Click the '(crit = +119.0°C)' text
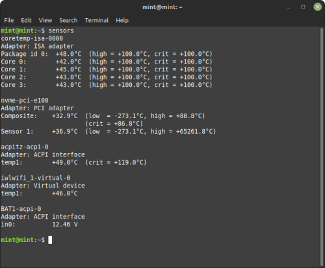The width and height of the screenshot is (325, 268). [x=116, y=162]
